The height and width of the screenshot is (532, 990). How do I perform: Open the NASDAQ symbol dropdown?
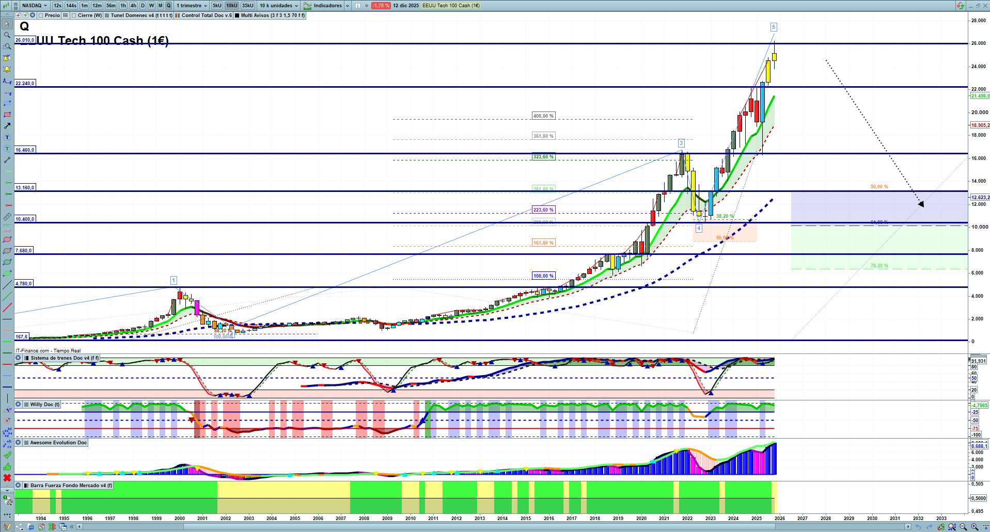[x=34, y=6]
